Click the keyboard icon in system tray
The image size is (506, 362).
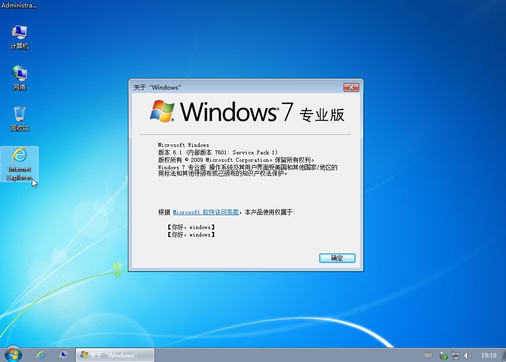click(428, 355)
